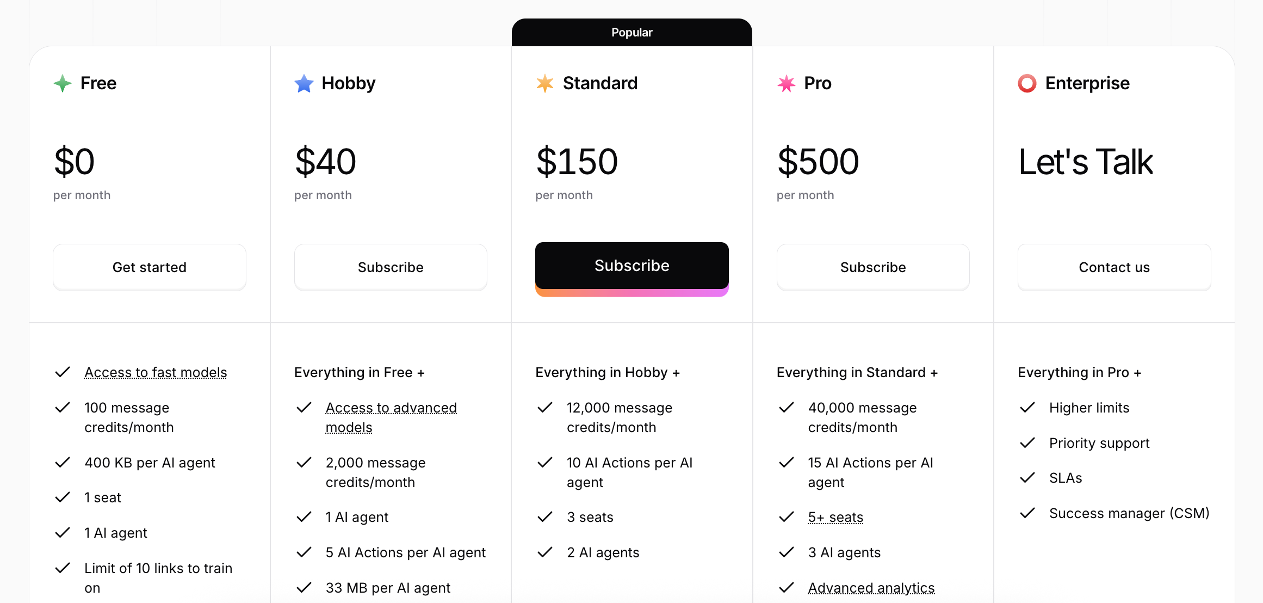Click Contact us for Enterprise
1263x603 pixels.
click(1115, 267)
